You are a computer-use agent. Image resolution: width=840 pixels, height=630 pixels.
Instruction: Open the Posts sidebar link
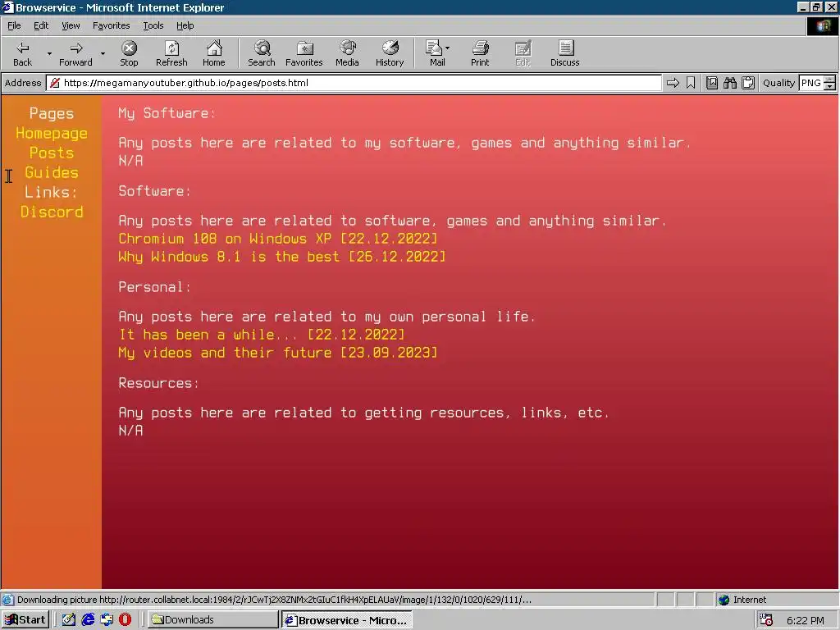(x=52, y=153)
